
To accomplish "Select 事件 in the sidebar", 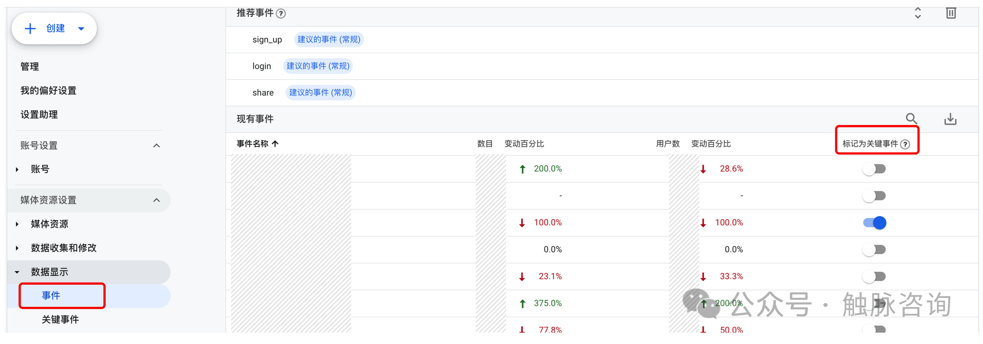I will coord(51,296).
